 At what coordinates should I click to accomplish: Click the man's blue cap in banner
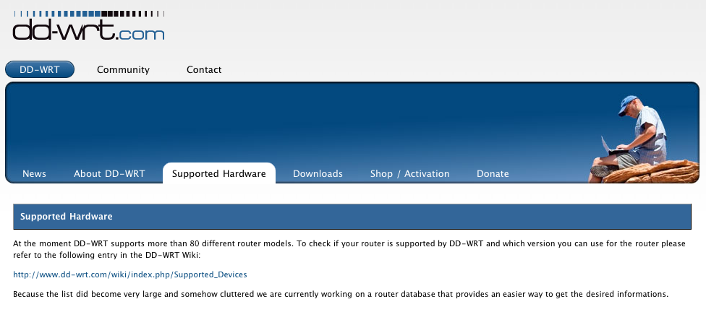(x=627, y=104)
